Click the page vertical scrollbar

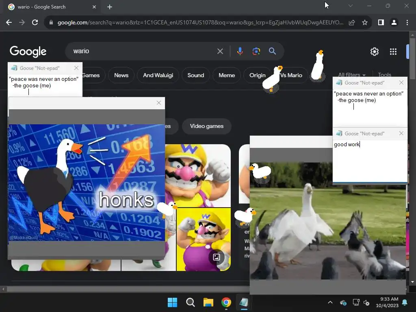coord(412,59)
